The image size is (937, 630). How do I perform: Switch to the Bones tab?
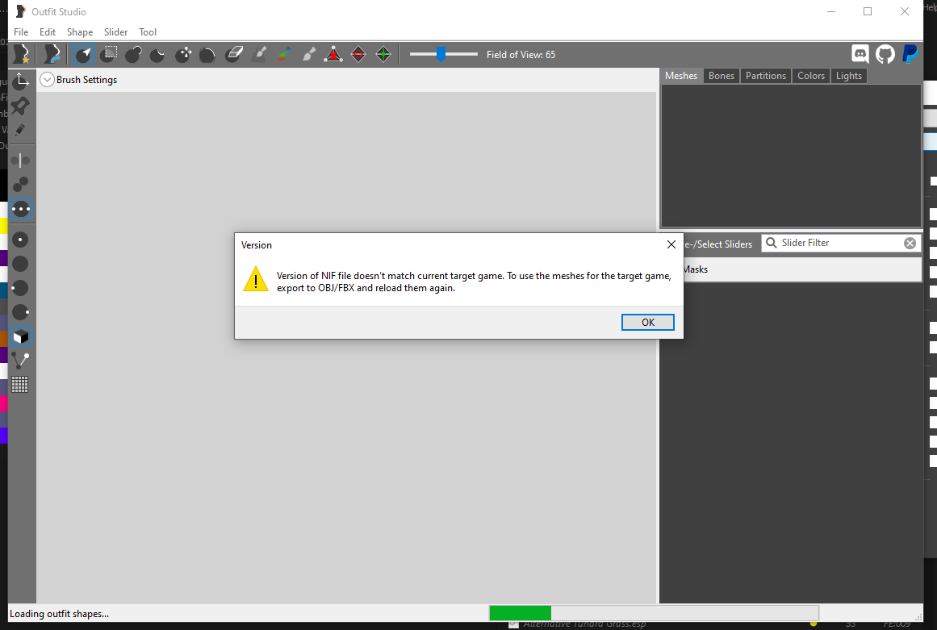point(722,76)
